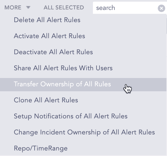Image resolution: width=167 pixels, height=156 pixels.
Task: Open Setup Notifications of All Alert Rules
Action: (71, 116)
